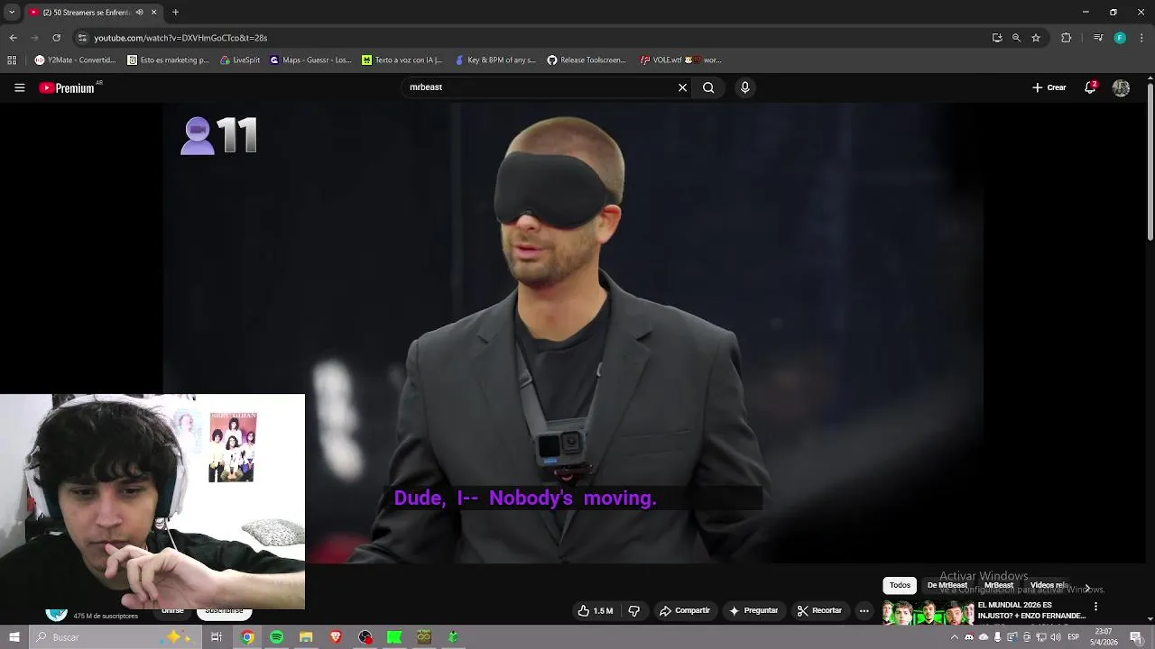This screenshot has width=1155, height=649.
Task: Open volume control in system tray
Action: pos(1056,637)
